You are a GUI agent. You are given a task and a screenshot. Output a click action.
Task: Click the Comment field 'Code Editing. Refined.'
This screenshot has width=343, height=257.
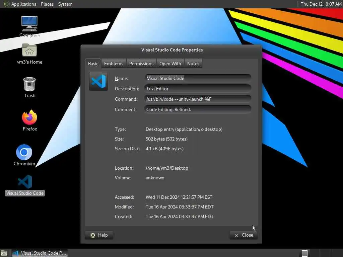coord(198,109)
